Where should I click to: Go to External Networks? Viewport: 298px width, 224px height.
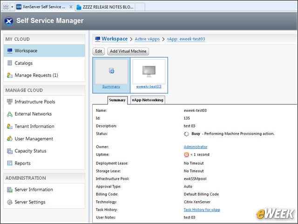pyautogui.click(x=44, y=114)
